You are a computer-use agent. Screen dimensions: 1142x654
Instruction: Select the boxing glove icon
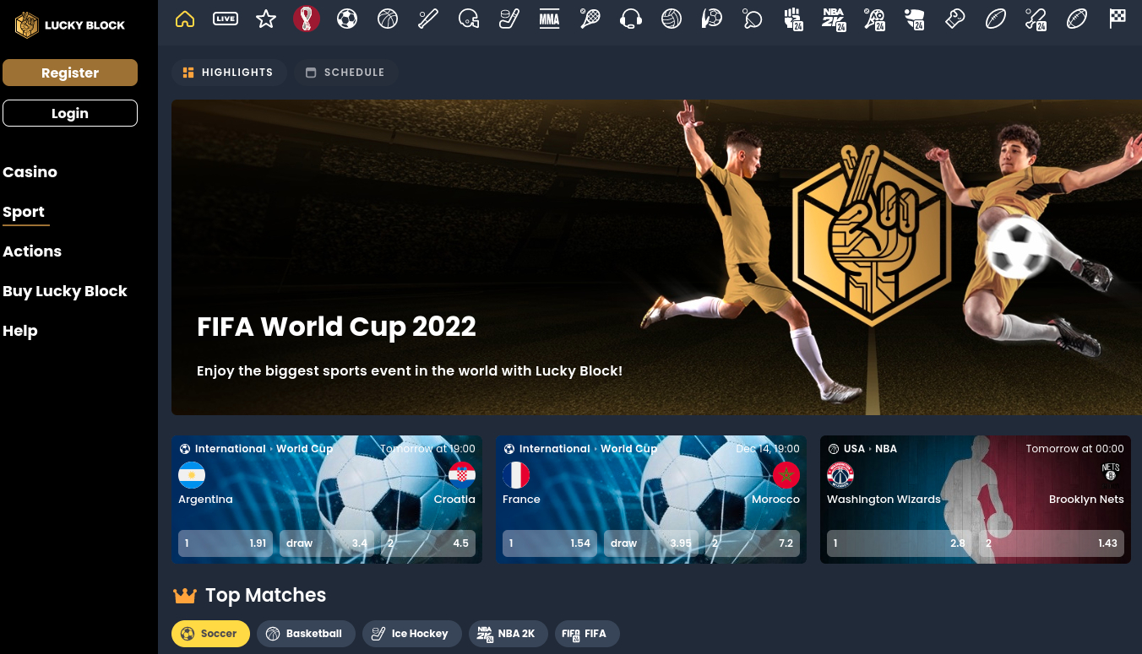955,19
